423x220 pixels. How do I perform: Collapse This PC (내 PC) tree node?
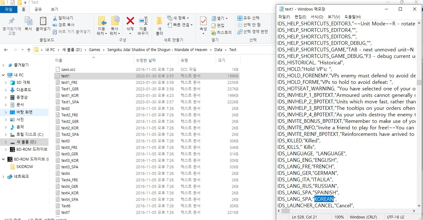3,75
